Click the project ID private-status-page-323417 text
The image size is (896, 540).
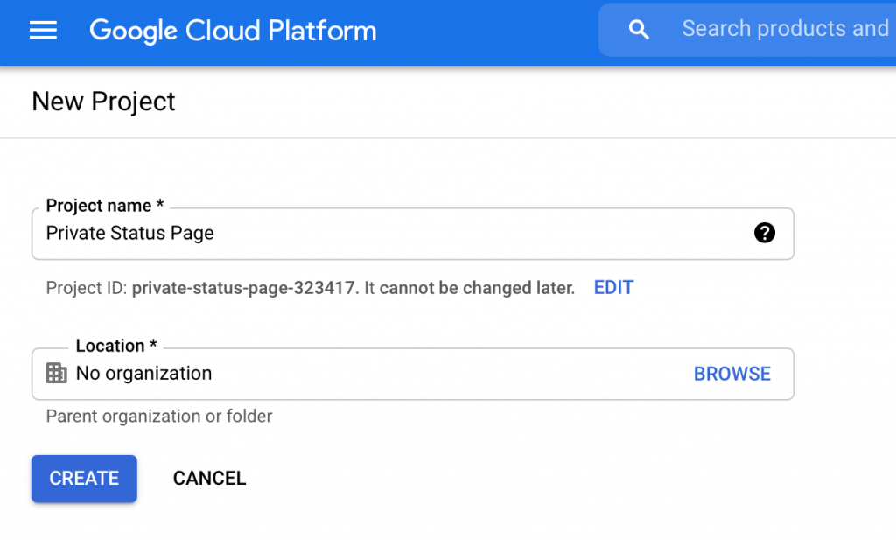(x=245, y=287)
